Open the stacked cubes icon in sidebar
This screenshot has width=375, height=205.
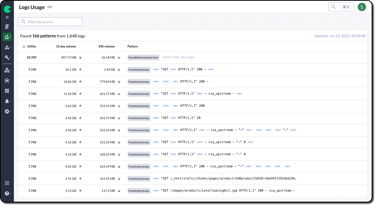7,70
